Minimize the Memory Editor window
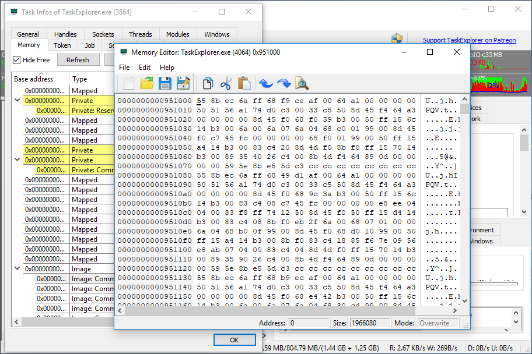The image size is (532, 354). [x=404, y=52]
